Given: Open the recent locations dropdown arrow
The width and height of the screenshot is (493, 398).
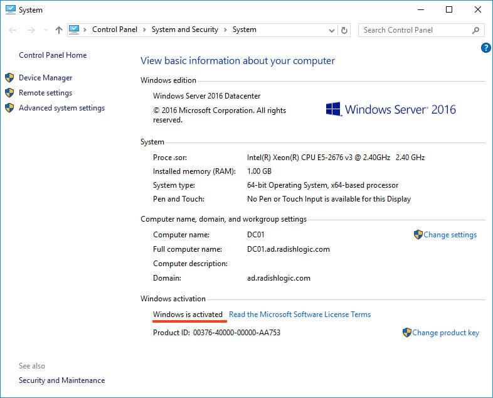Looking at the screenshot, I should (x=45, y=30).
